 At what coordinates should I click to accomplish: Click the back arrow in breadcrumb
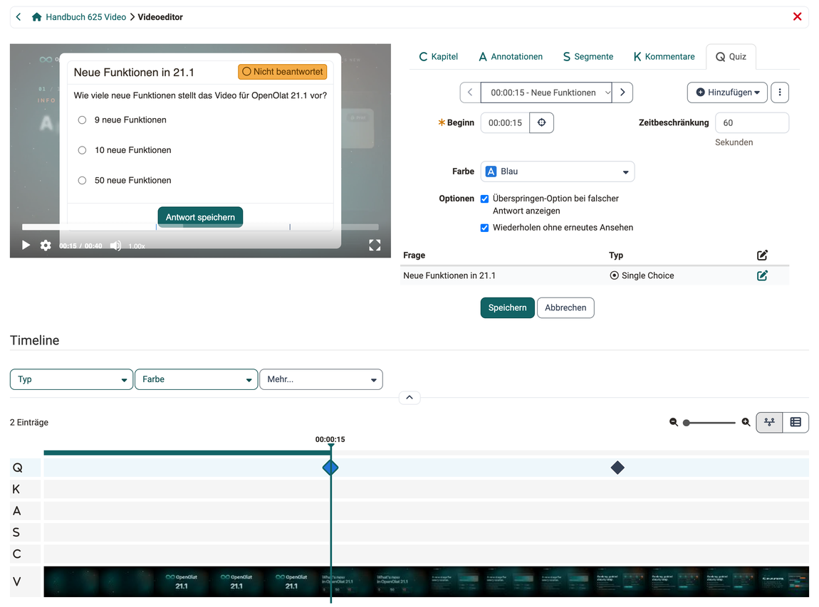[19, 17]
